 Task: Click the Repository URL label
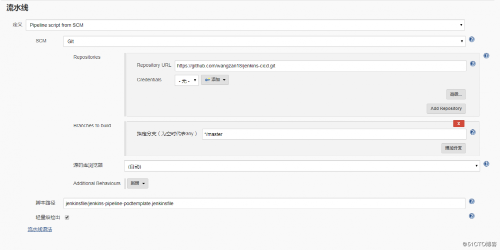pyautogui.click(x=154, y=65)
